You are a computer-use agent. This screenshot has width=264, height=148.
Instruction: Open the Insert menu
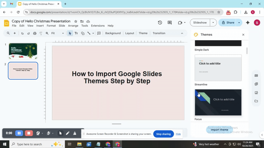40,26
